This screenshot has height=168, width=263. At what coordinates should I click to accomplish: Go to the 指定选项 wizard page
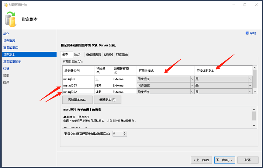9,41
